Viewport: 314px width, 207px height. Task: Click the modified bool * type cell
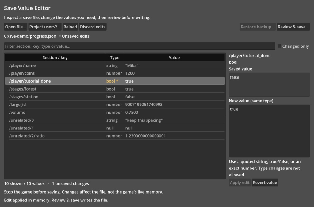[112, 81]
